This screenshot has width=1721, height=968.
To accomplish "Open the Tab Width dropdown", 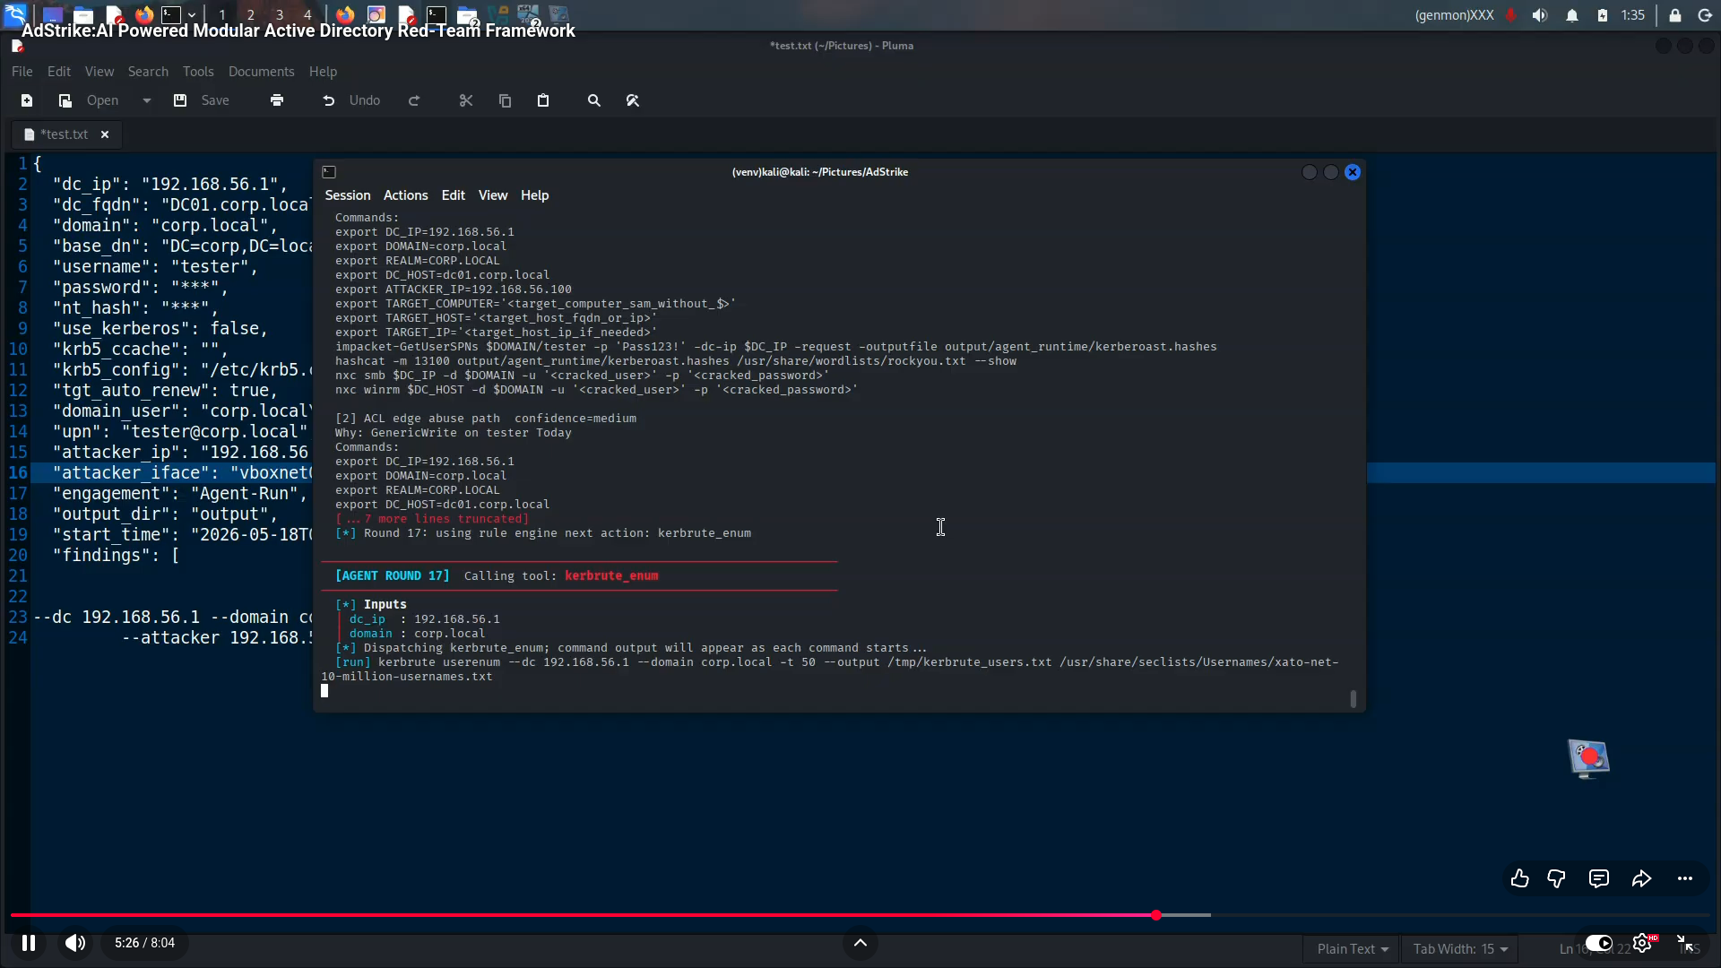I will click(1460, 949).
